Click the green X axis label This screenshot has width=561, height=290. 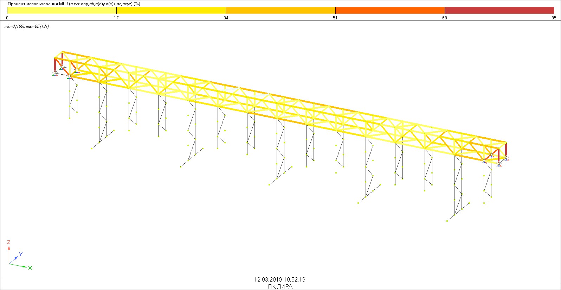pos(30,268)
